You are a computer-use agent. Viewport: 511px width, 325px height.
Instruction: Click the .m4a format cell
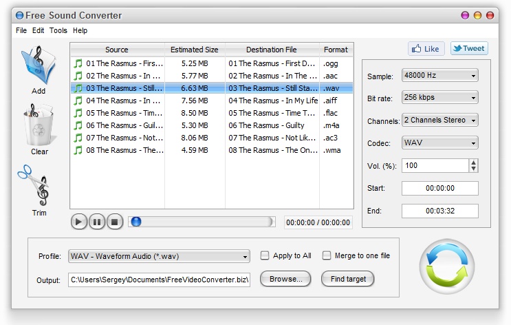pos(331,125)
